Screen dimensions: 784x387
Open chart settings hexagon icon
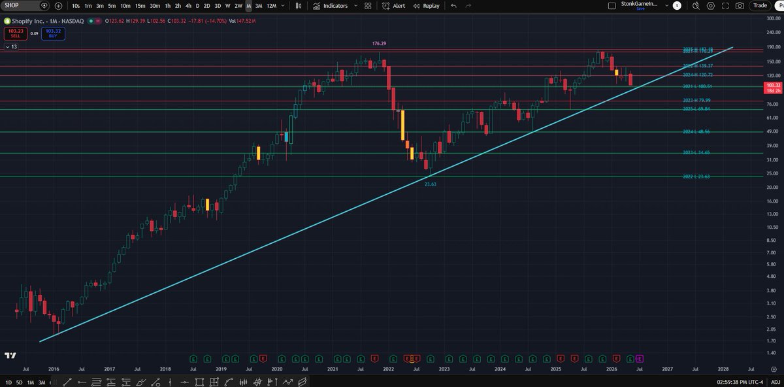click(711, 5)
